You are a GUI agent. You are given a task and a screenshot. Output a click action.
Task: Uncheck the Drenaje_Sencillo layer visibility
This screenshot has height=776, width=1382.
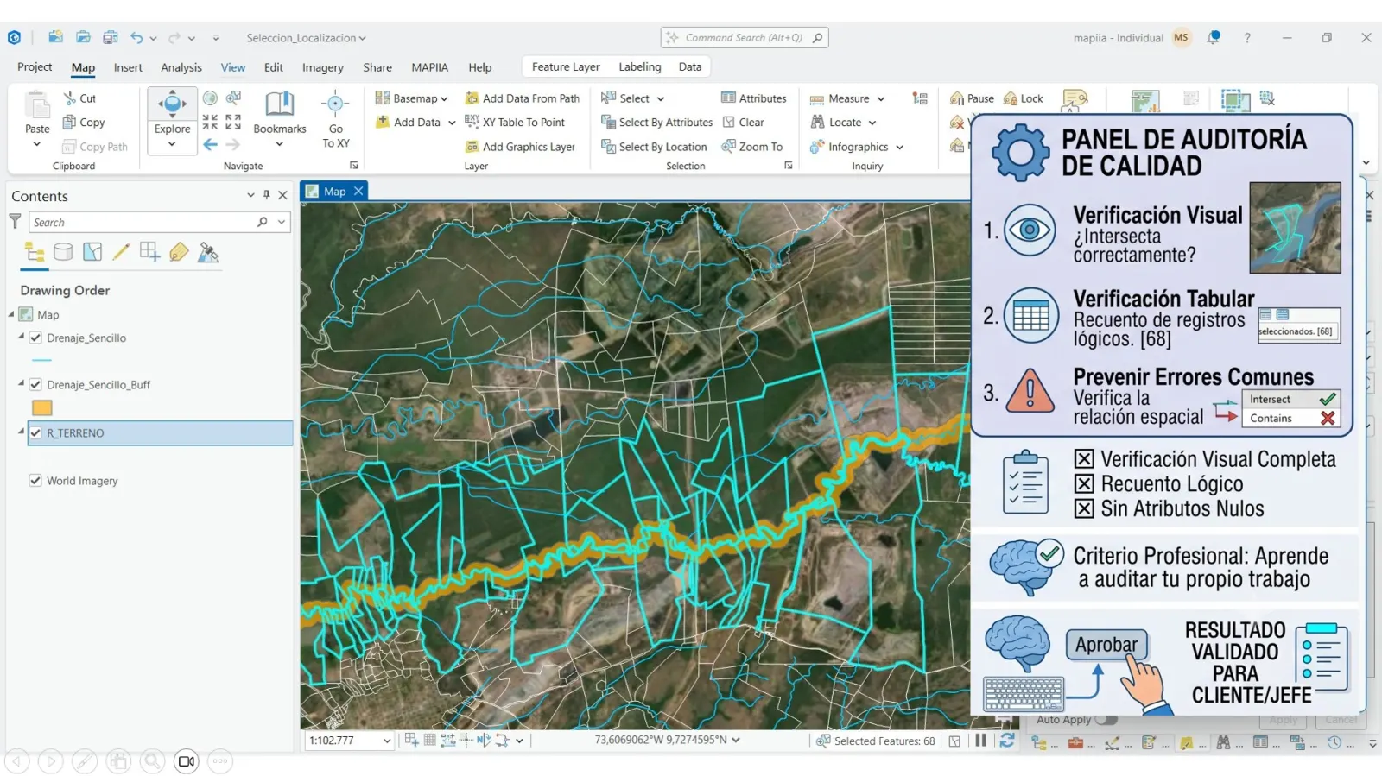35,338
